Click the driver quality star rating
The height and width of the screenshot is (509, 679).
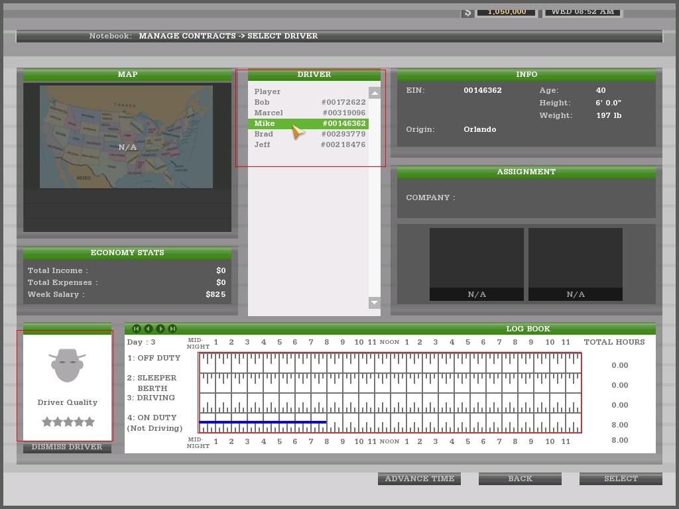click(68, 422)
